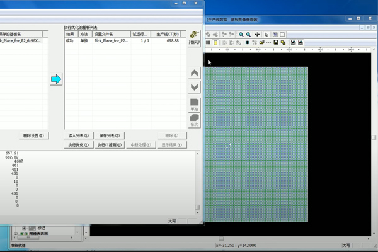
Task: Click the log pane scrollbar thumb
Action: 197,207
